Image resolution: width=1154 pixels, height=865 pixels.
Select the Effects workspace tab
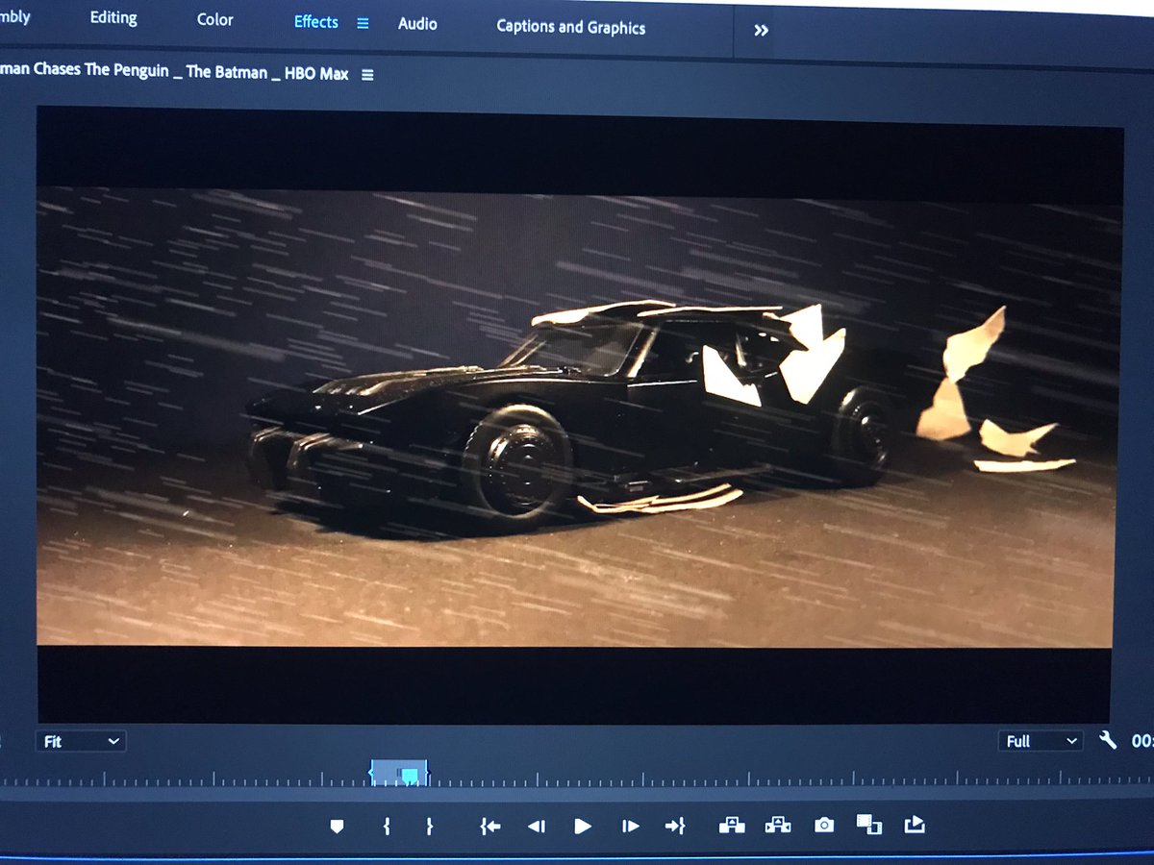pos(315,22)
